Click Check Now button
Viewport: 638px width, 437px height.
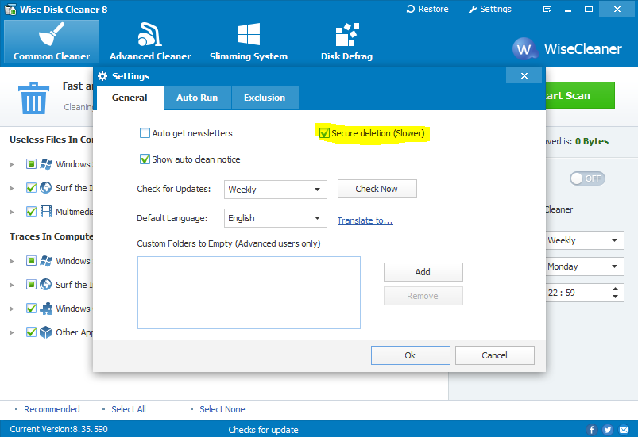click(377, 189)
